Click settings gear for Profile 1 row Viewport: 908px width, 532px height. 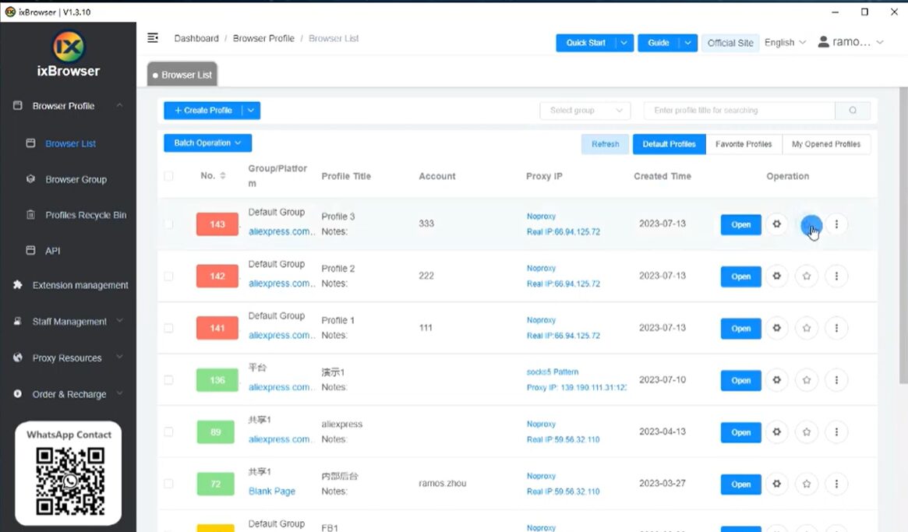pyautogui.click(x=776, y=328)
